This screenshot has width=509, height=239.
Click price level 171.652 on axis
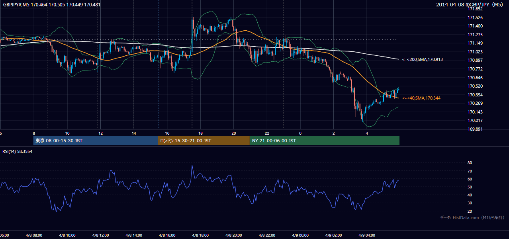click(x=475, y=9)
